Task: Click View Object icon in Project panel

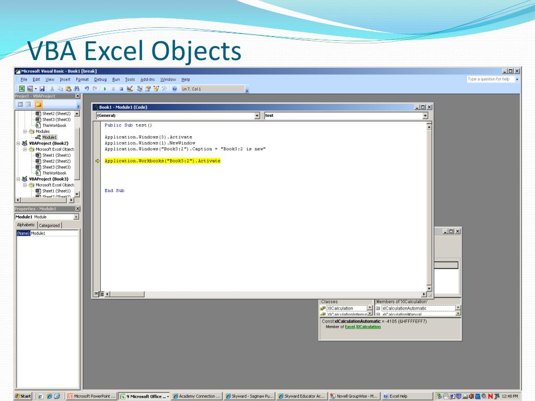Action: pos(28,104)
